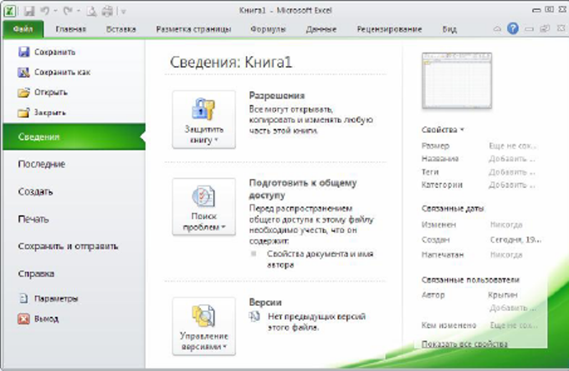Click the Подготовить к общему доступу heading
569x371 pixels.
303,189
